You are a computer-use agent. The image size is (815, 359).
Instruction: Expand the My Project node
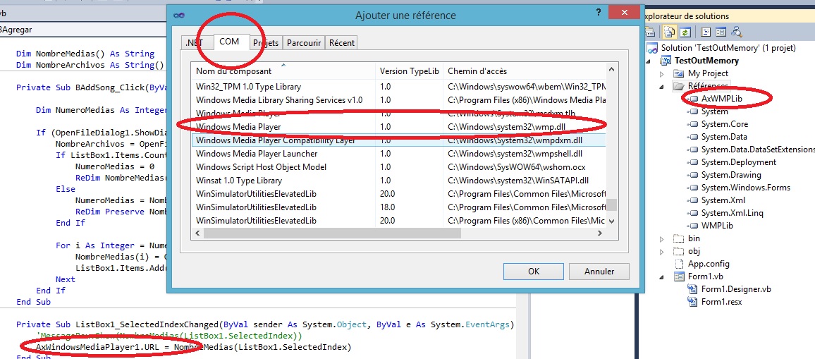(662, 73)
